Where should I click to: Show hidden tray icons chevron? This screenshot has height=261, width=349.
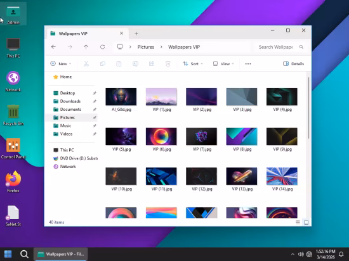(x=293, y=254)
